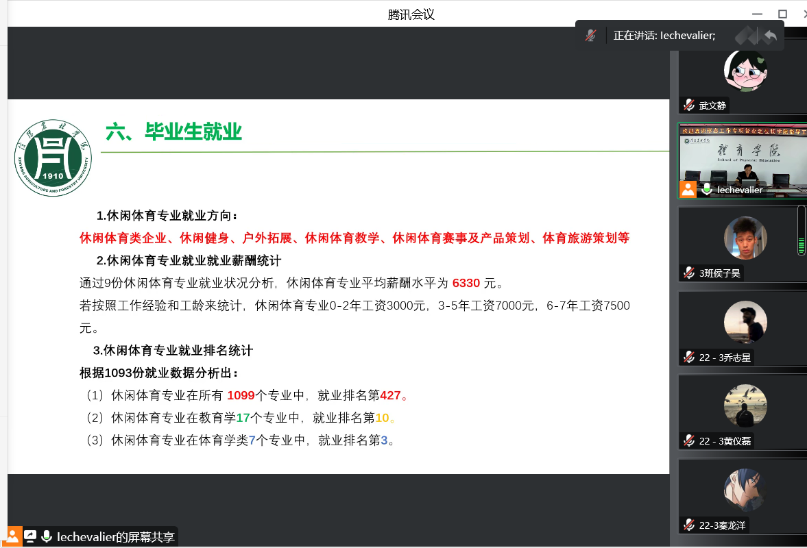Click the muted mic icon next to 3班侯子昊
The width and height of the screenshot is (807, 548).
tap(689, 273)
